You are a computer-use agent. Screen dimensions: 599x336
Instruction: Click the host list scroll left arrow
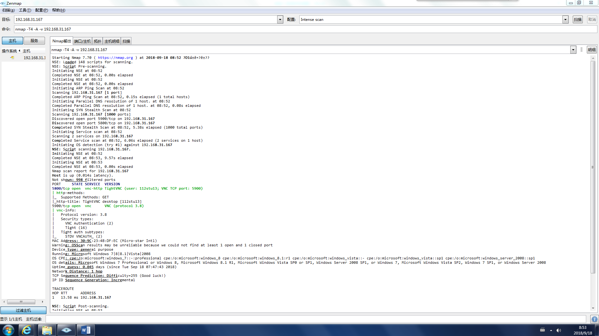point(4,302)
